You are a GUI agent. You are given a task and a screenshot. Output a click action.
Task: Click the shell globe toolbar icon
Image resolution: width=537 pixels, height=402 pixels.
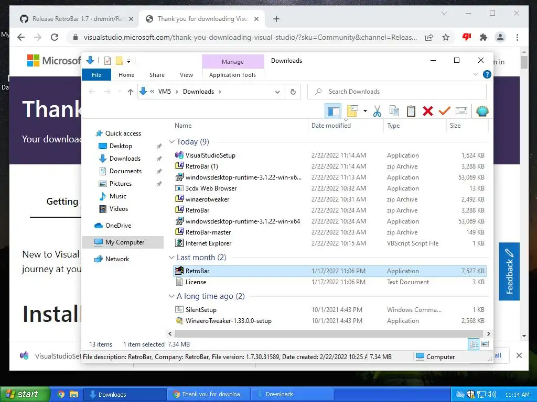click(x=482, y=111)
